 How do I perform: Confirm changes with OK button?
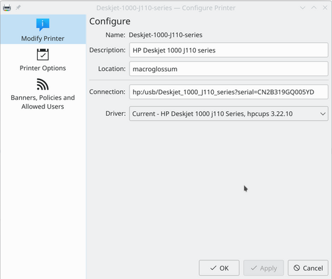tap(219, 268)
